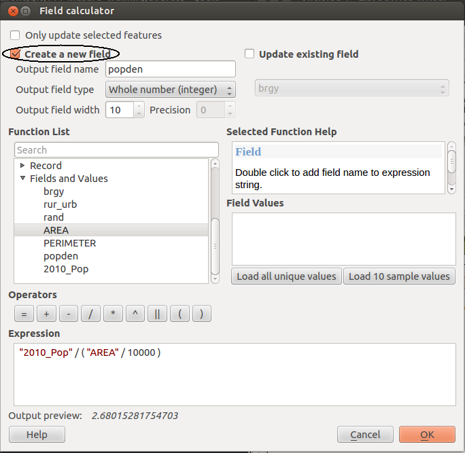Image resolution: width=465 pixels, height=453 pixels.
Task: Click inside the Expression text area
Action: tap(235, 374)
